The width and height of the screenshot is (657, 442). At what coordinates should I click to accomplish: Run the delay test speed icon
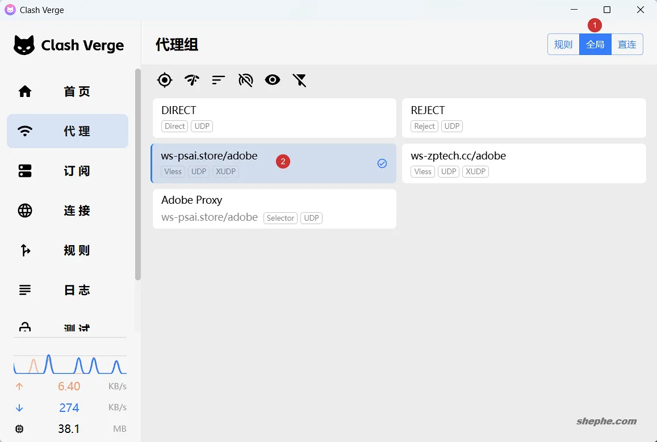(192, 80)
